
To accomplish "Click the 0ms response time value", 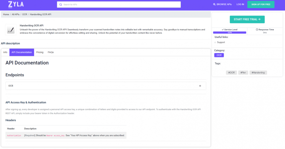I will click(265, 33).
